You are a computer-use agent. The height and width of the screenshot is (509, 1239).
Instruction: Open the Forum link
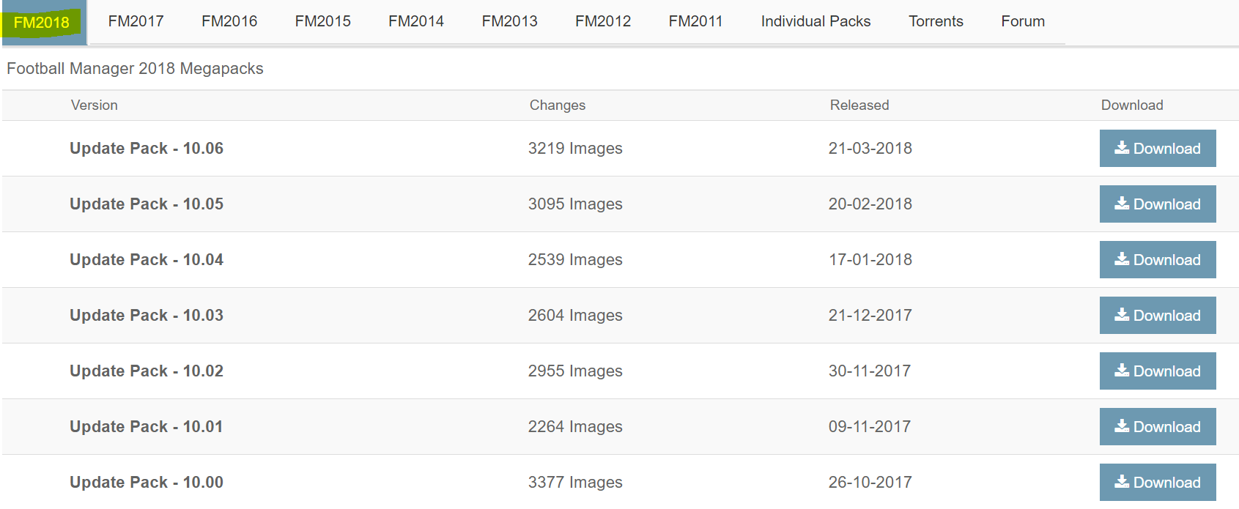[1023, 21]
